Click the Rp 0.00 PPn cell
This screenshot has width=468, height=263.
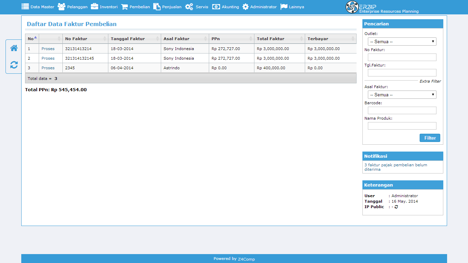(231, 68)
